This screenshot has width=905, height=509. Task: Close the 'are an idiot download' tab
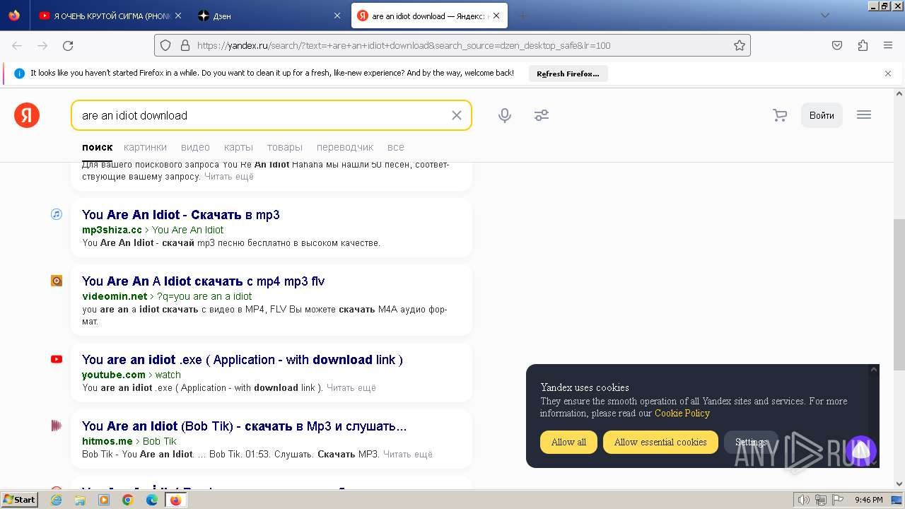point(497,16)
